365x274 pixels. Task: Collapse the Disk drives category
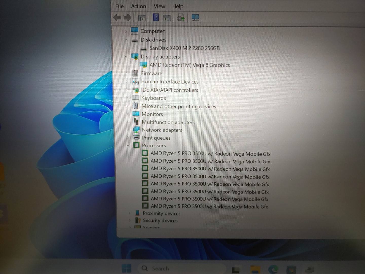[126, 40]
